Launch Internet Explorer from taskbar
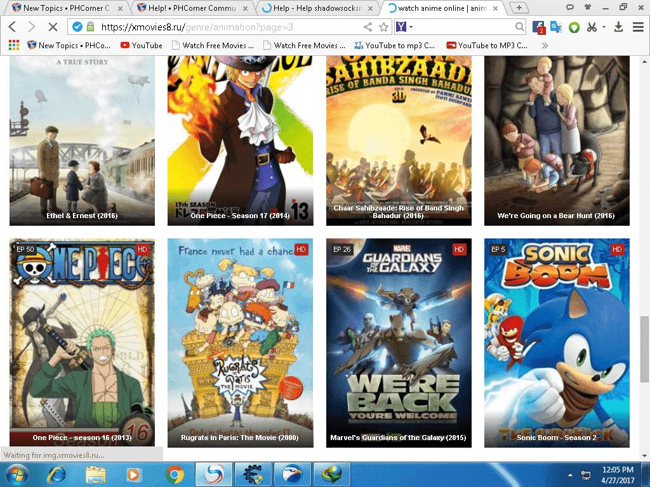650x487 pixels. click(x=56, y=474)
